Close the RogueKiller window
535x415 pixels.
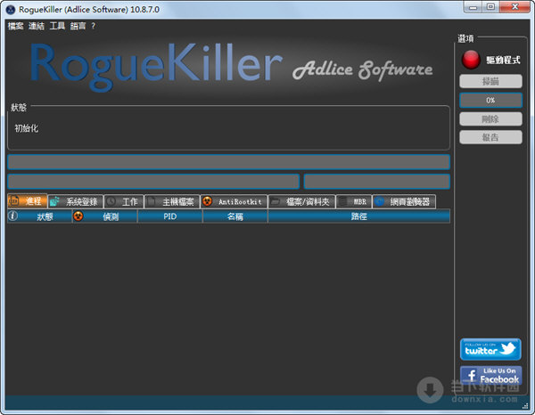(x=514, y=7)
